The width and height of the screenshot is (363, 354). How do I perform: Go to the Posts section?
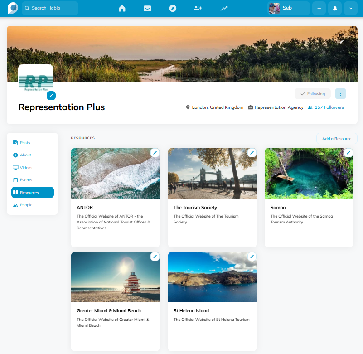(33, 143)
